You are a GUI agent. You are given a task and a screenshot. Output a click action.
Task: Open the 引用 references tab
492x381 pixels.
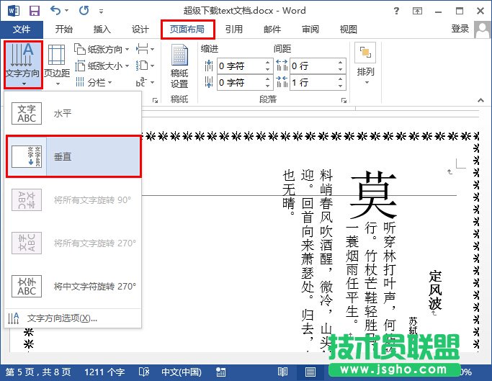[233, 30]
